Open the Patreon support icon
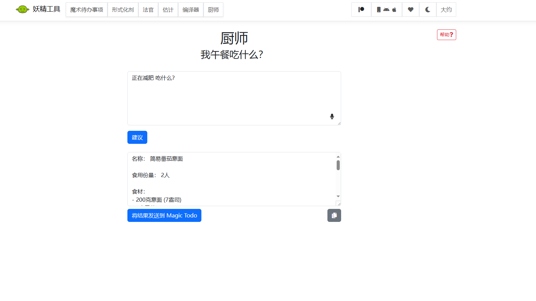Screen dimensions: 536x301 point(361,10)
